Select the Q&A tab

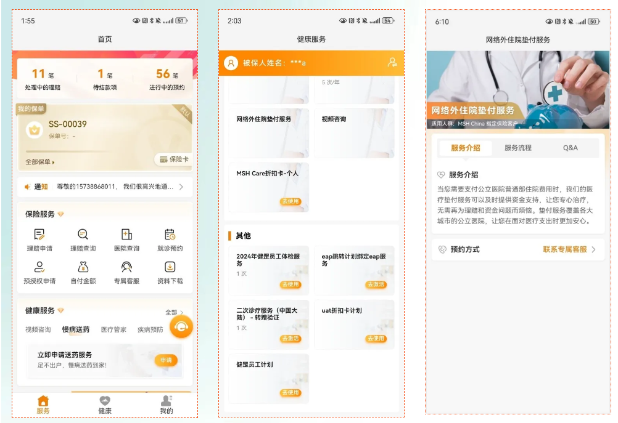coord(570,148)
